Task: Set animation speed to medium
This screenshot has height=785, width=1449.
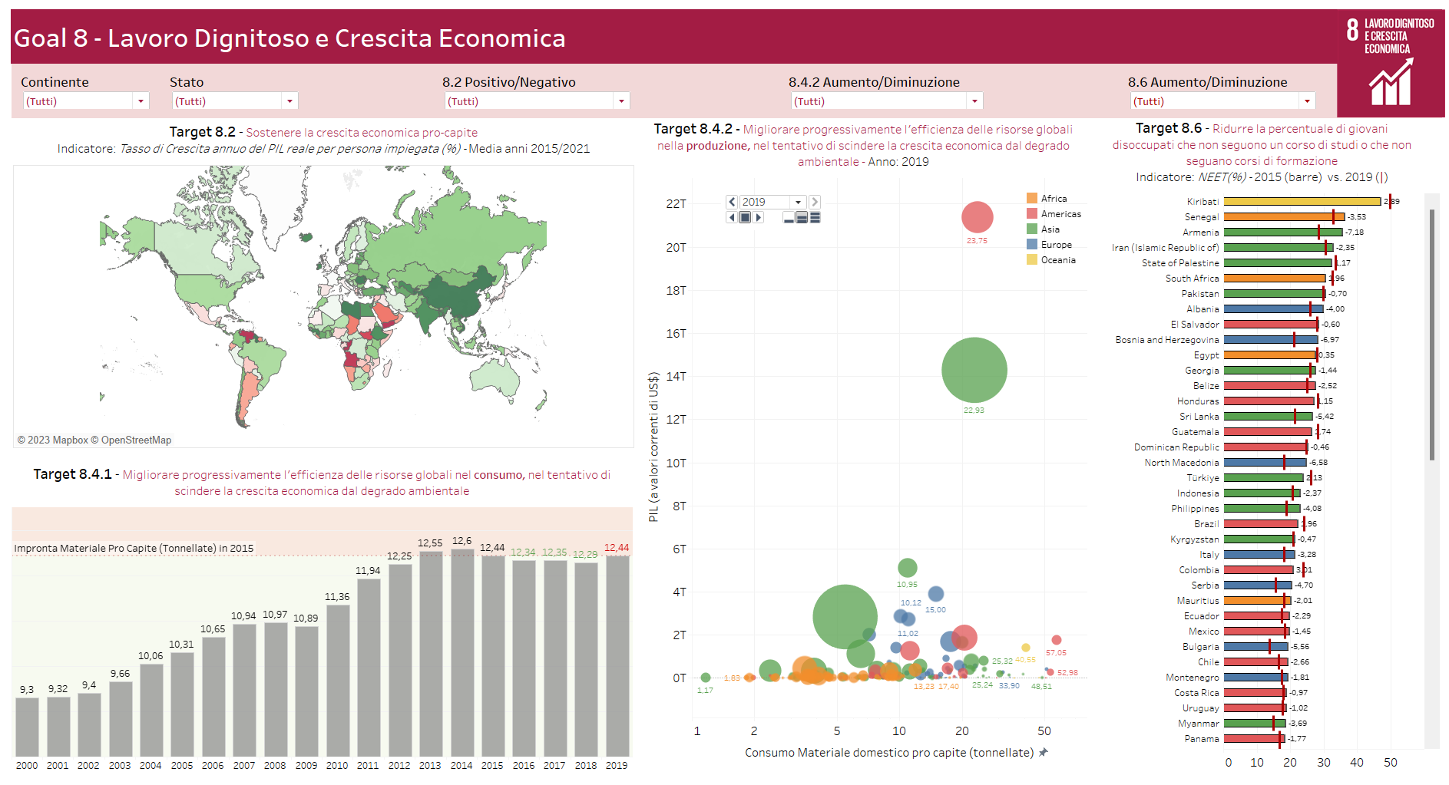Action: click(x=802, y=218)
